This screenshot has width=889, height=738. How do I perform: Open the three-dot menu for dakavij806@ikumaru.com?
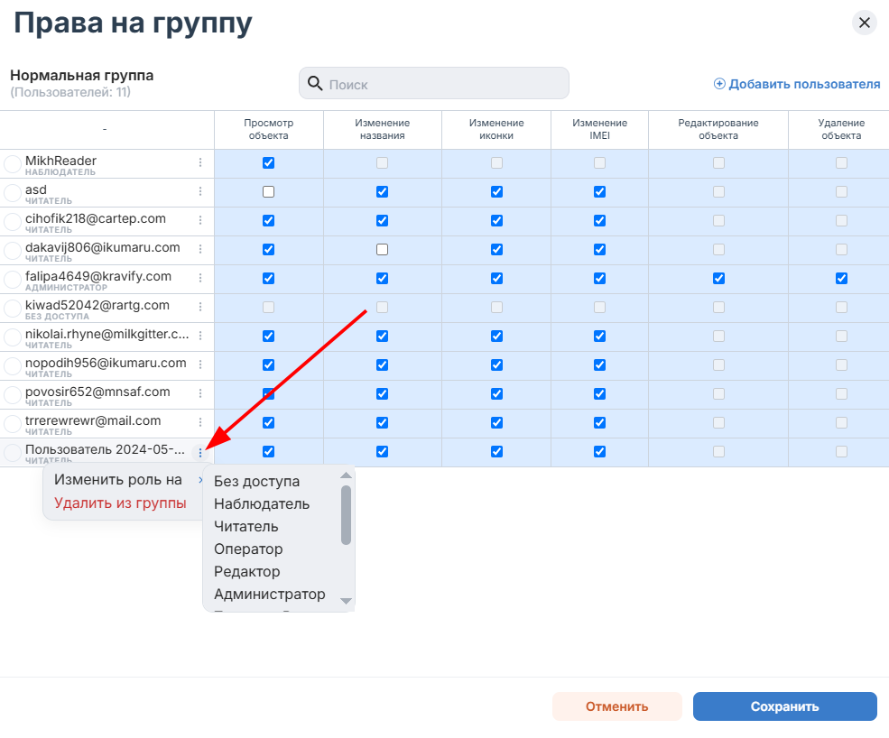pyautogui.click(x=200, y=249)
